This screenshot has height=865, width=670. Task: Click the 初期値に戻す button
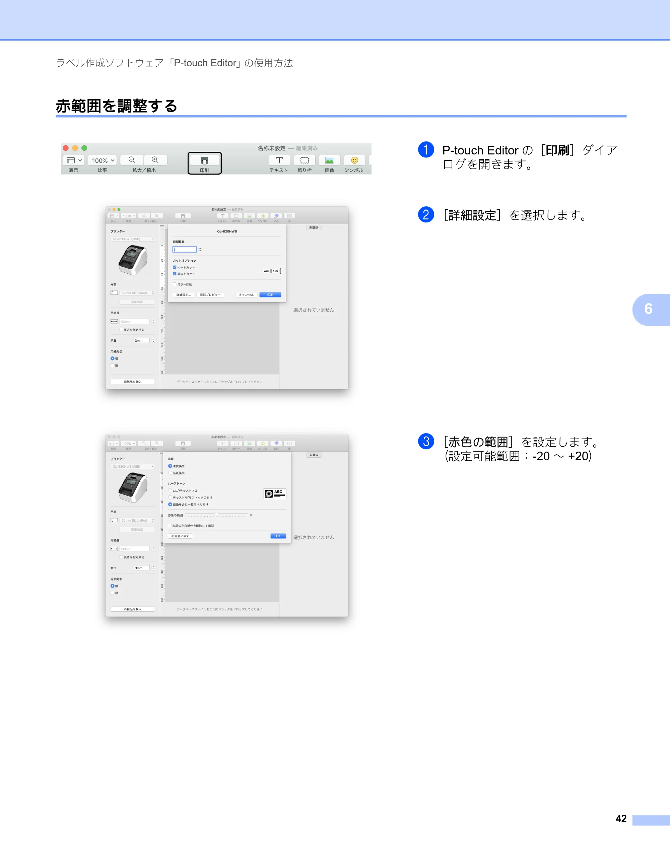click(181, 536)
